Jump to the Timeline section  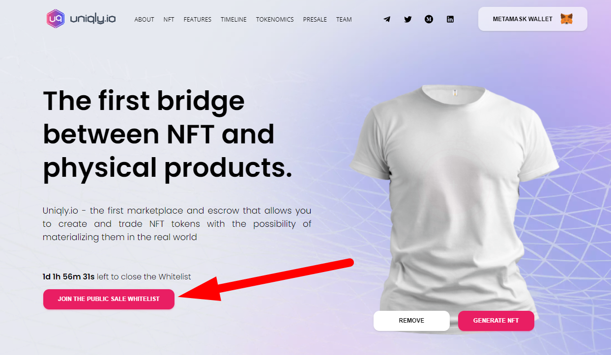pos(233,20)
